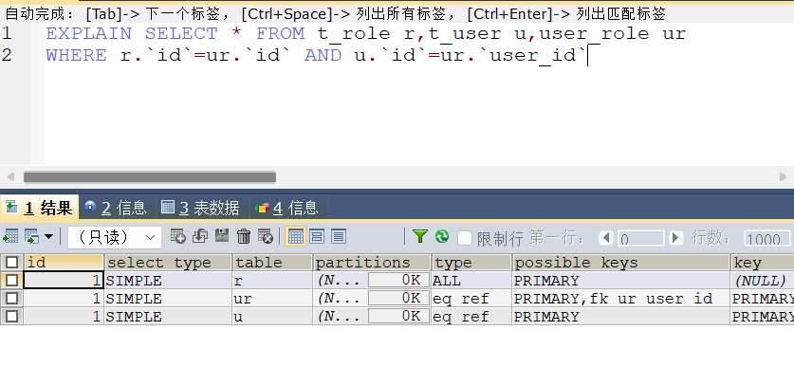Click the SIMPLE cell in row ur
The image size is (794, 367).
(x=168, y=299)
